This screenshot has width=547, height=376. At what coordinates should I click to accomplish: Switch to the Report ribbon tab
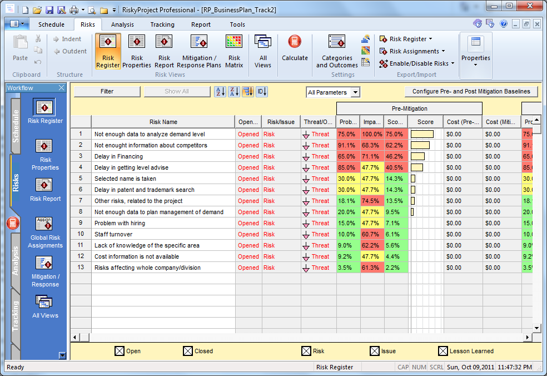tap(201, 24)
